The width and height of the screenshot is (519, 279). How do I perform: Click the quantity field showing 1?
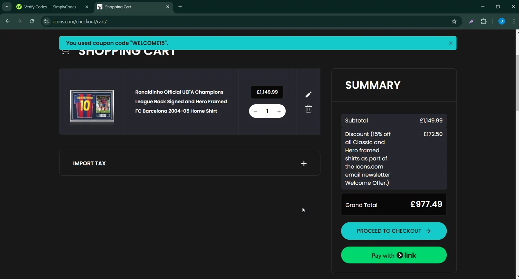point(267,111)
